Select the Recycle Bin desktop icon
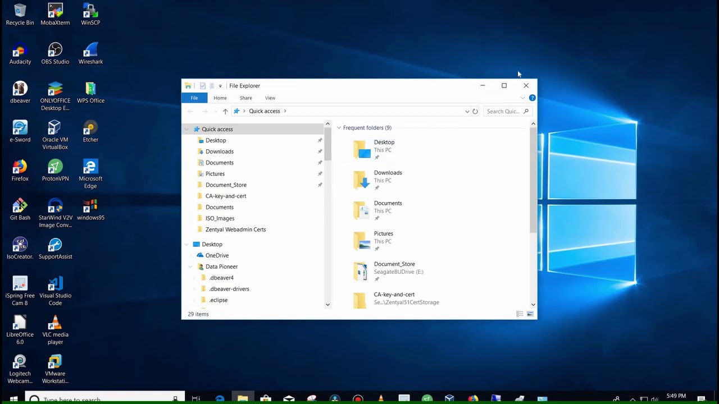The image size is (719, 404). pos(20,15)
